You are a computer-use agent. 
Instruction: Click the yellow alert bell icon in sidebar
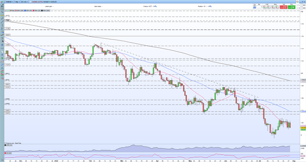(x=2, y=15)
